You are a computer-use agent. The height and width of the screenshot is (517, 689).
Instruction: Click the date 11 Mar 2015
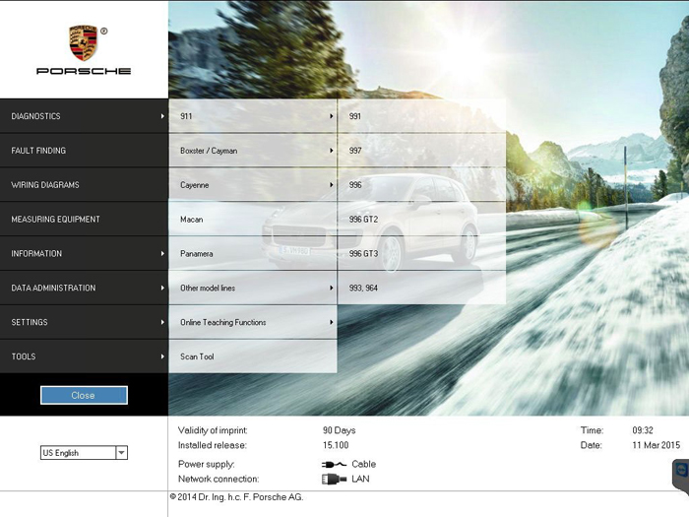click(657, 445)
